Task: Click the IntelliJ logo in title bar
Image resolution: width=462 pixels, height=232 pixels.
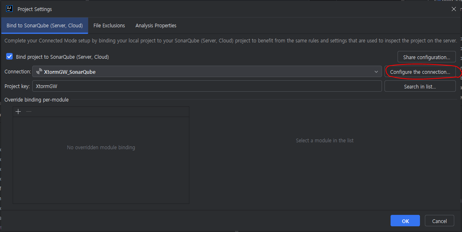Action: 9,9
